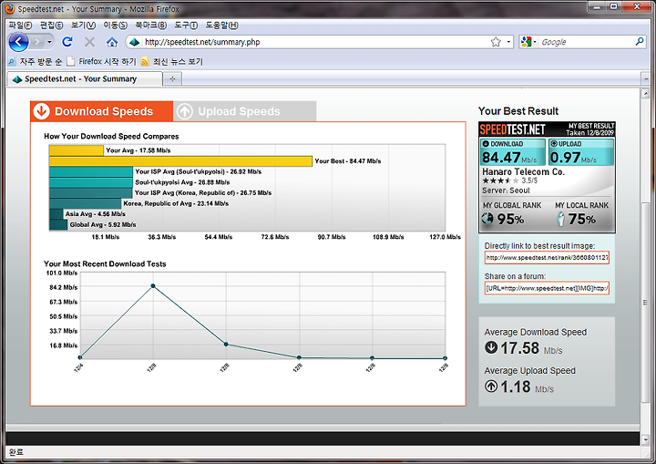656x464 pixels.
Task: Click the Server: Seoul text
Action: [506, 191]
